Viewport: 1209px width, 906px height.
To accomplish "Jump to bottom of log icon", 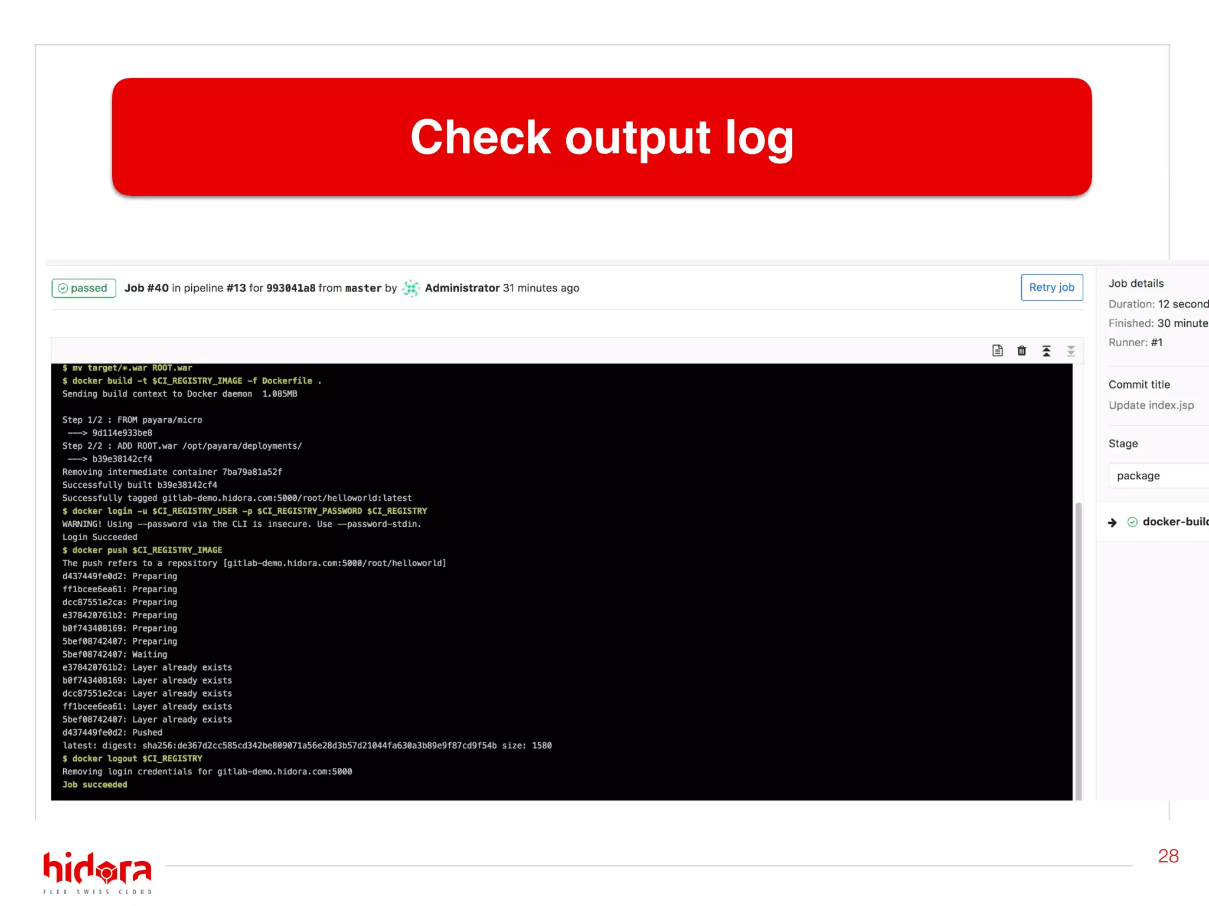I will pyautogui.click(x=1071, y=351).
